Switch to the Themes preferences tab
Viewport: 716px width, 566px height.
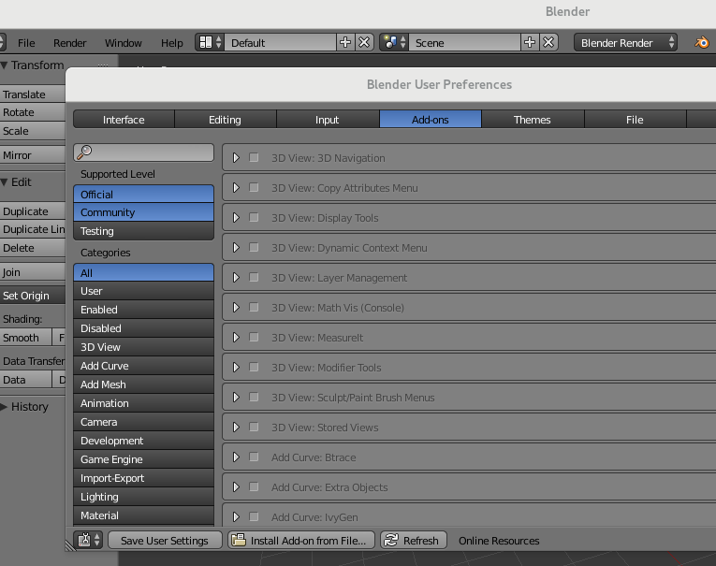[x=533, y=120]
